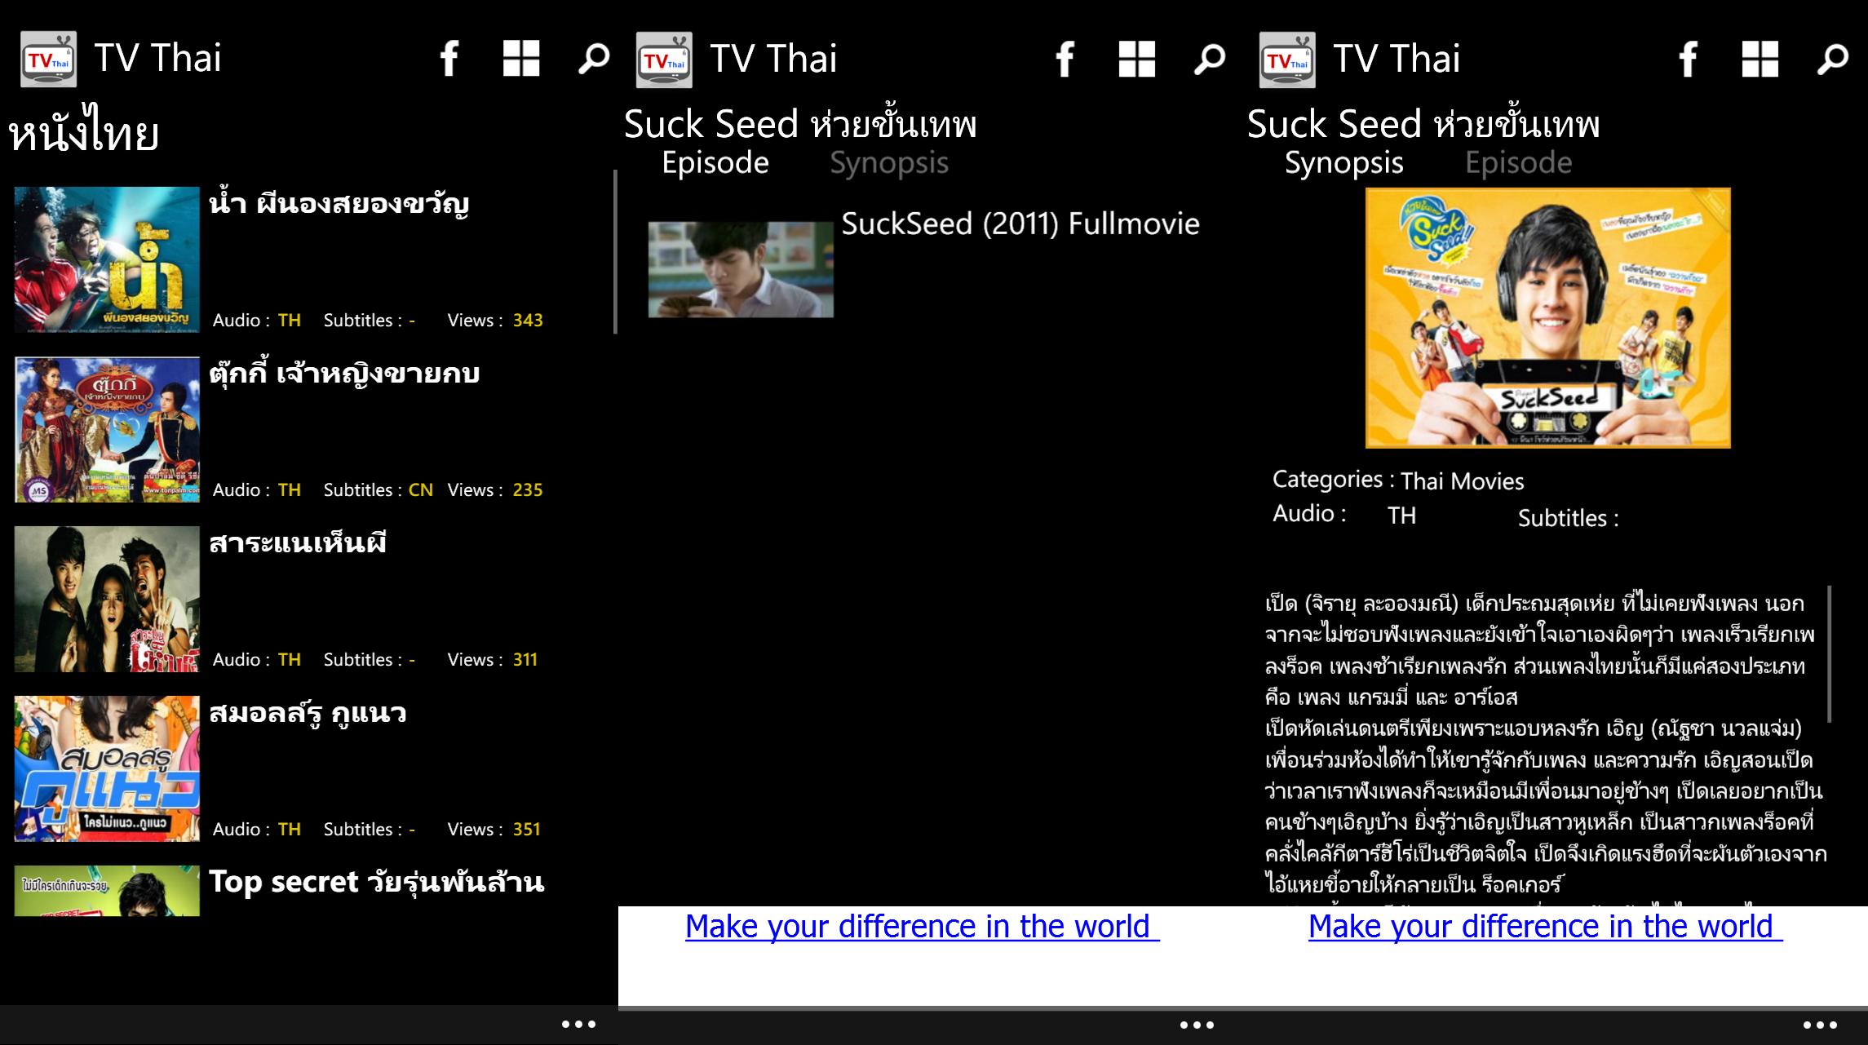
Task: Click TV Thai logo in middle screen
Action: pos(665,60)
